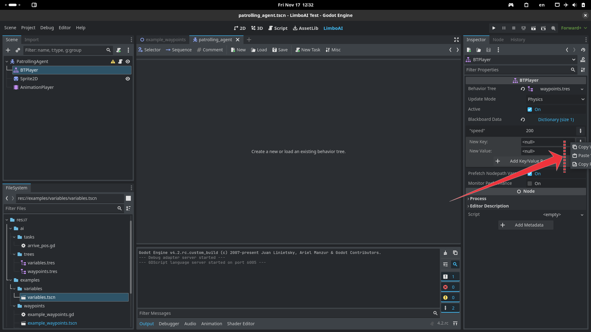Toggle the Active checkbox off
The image size is (591, 332).
pos(530,109)
